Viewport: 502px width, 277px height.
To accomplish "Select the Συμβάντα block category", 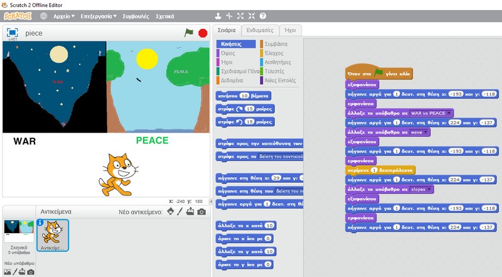I will click(276, 44).
